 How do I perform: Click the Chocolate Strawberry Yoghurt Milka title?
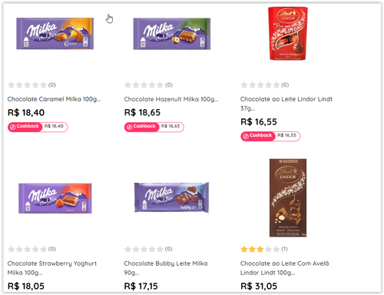[52, 268]
